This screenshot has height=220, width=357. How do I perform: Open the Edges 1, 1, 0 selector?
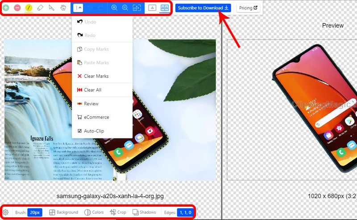tap(185, 212)
